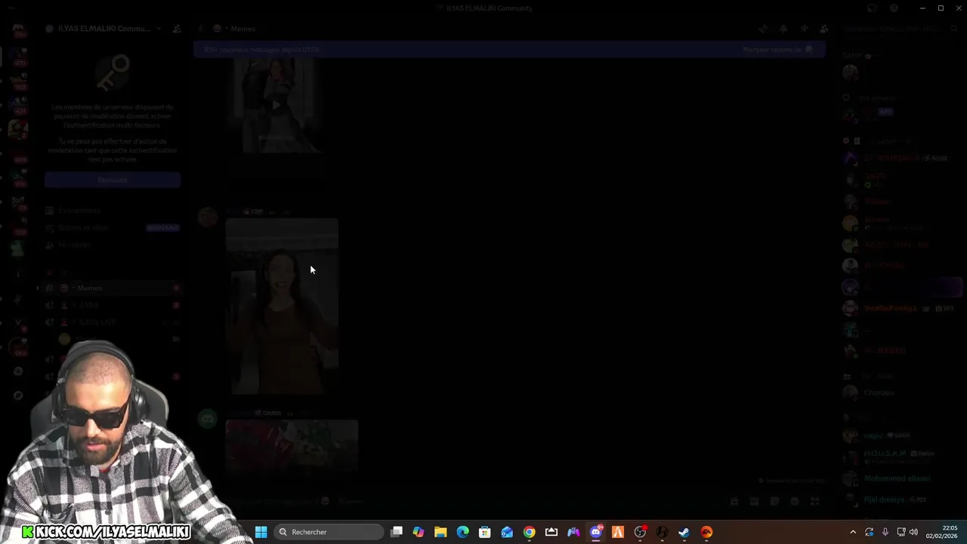The image size is (967, 544).
Task: Open Steam from the taskbar
Action: (x=684, y=532)
